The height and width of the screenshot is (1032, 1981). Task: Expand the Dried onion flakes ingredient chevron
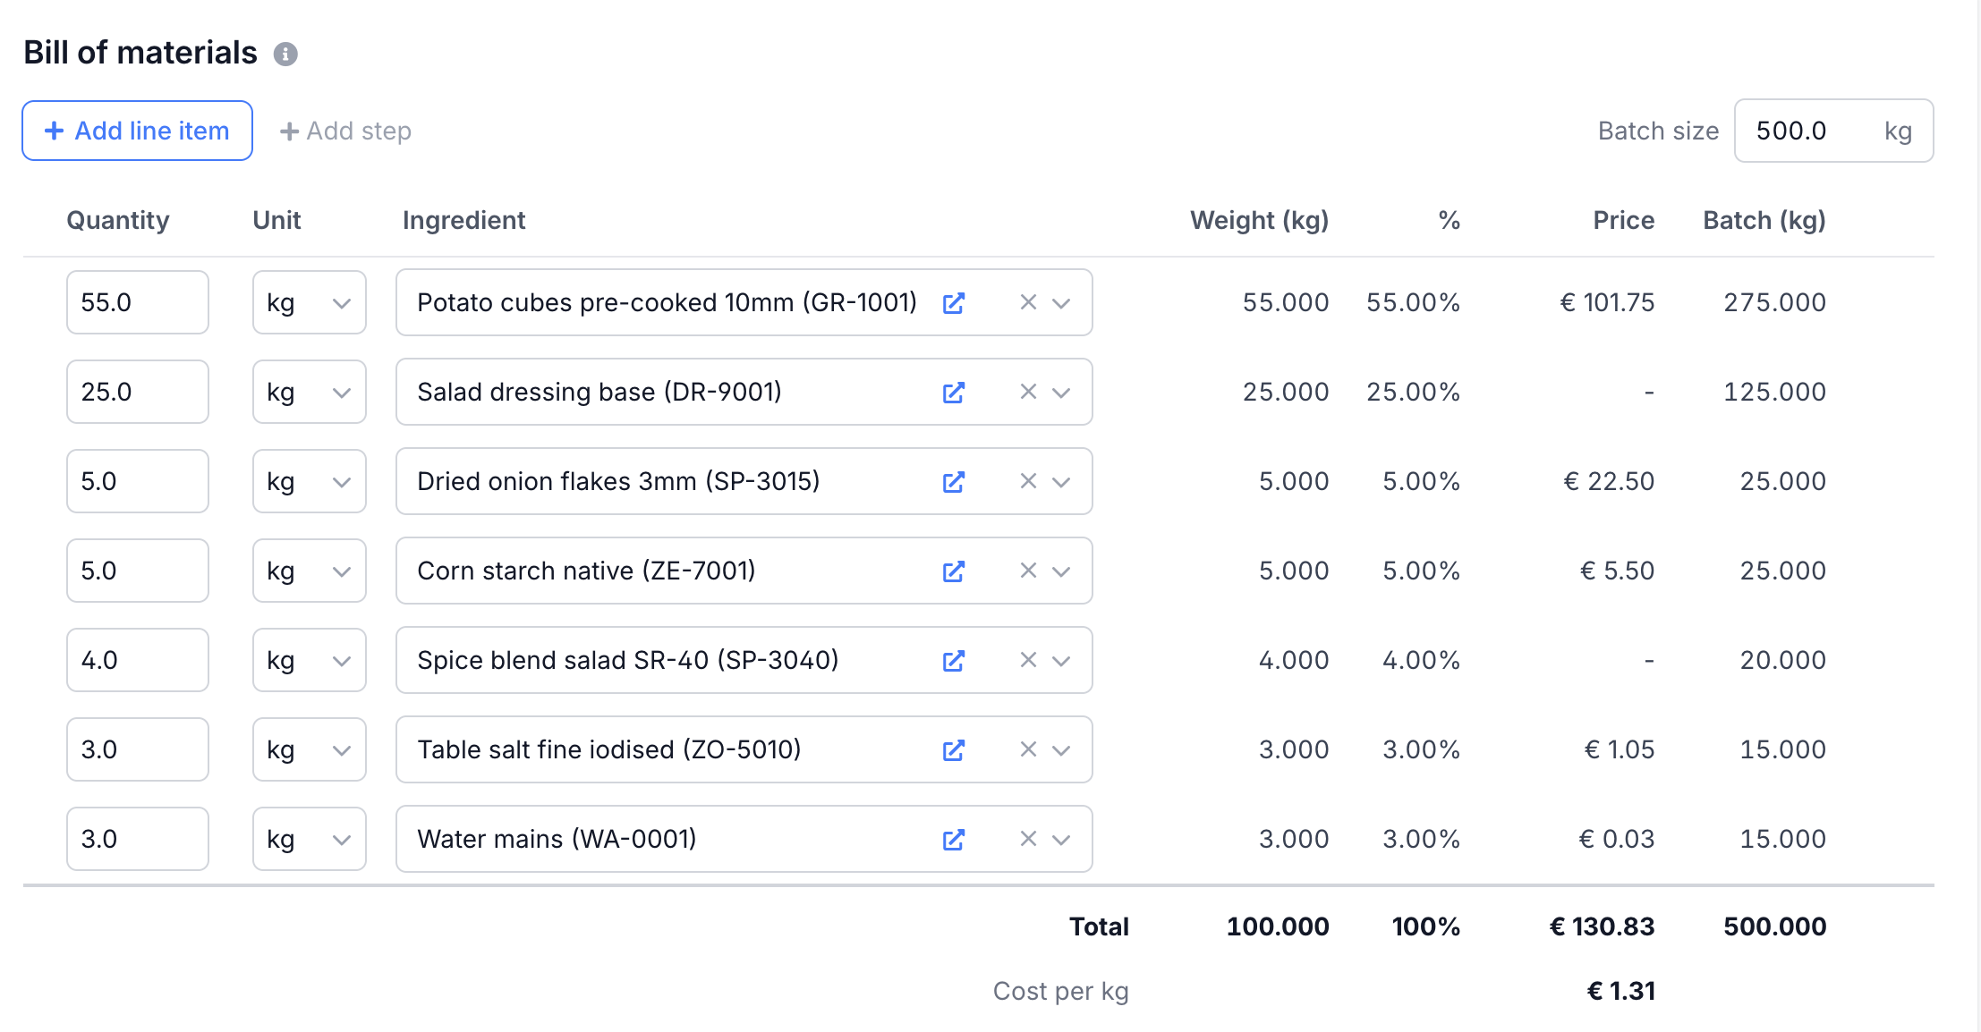[1061, 482]
